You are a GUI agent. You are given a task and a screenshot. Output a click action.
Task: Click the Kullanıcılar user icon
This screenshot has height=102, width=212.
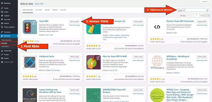[2, 51]
